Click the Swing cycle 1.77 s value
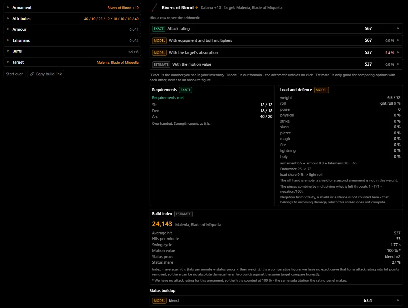Screen dimensions: 408x308 pyautogui.click(x=395, y=245)
